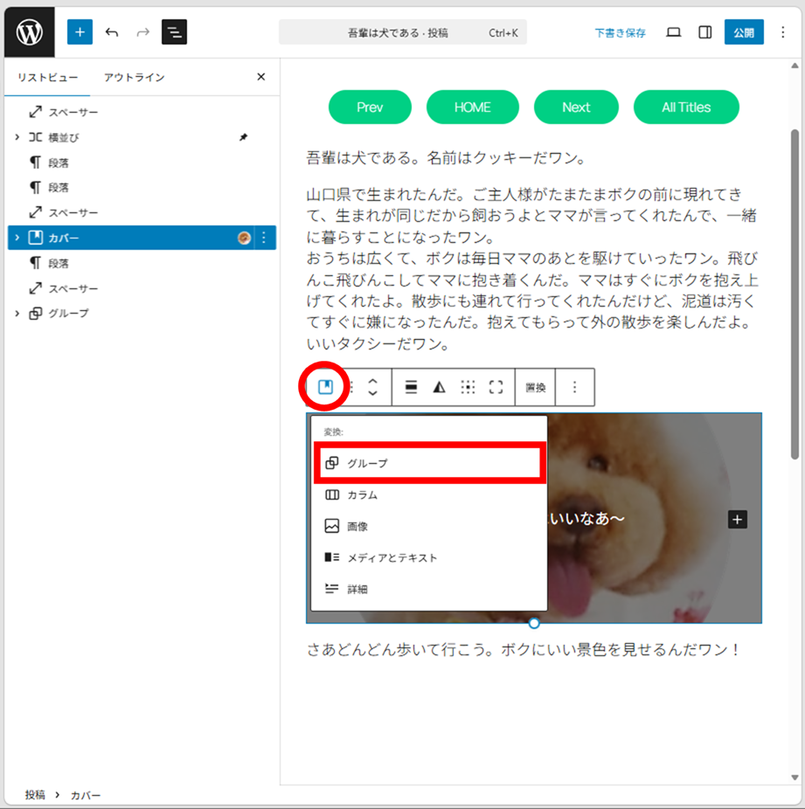Click the 公開 publish button
Image resolution: width=805 pixels, height=809 pixels.
click(744, 32)
